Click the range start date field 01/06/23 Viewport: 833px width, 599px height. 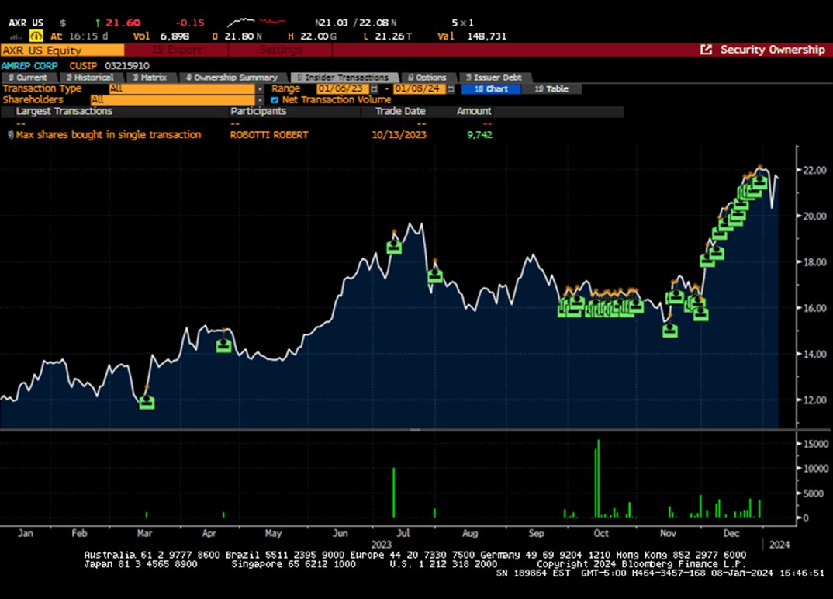click(x=343, y=88)
